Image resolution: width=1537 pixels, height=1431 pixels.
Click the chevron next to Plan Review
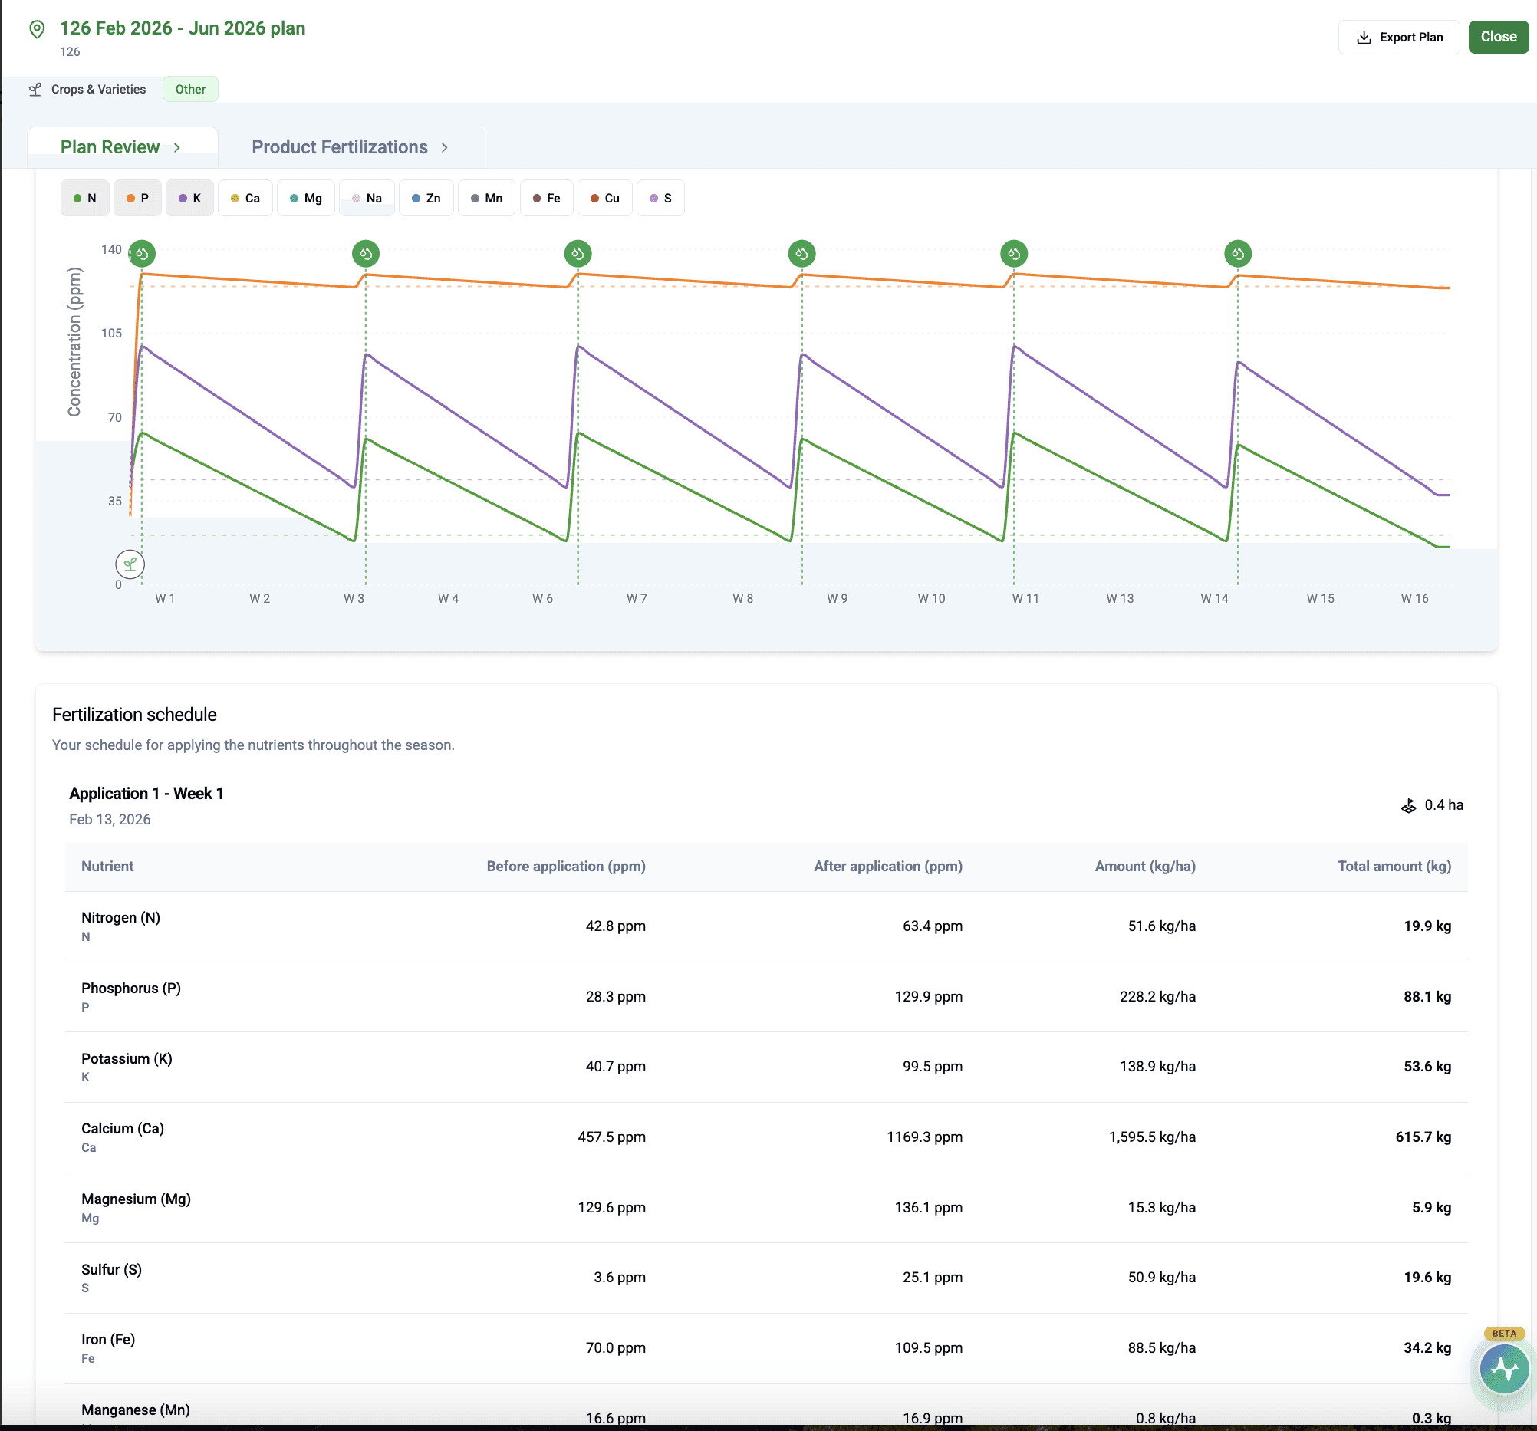tap(177, 147)
